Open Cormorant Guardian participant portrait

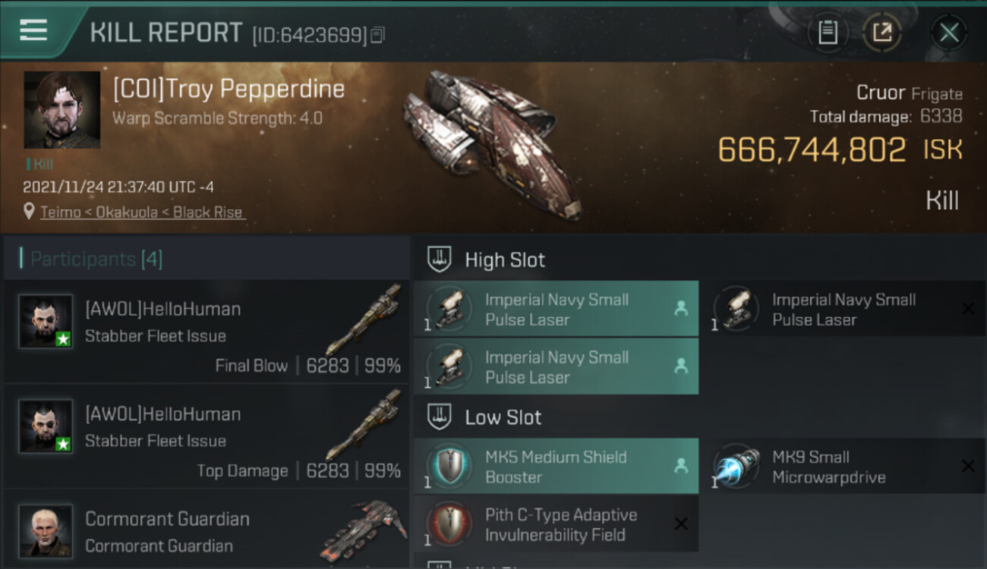46,531
